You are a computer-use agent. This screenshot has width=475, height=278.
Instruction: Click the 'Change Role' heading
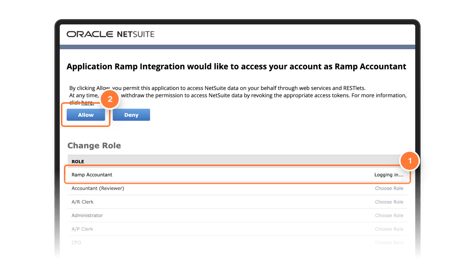pos(94,146)
